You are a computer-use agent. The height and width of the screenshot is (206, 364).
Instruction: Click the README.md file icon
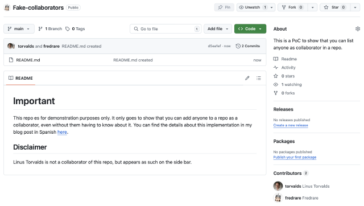click(11, 60)
